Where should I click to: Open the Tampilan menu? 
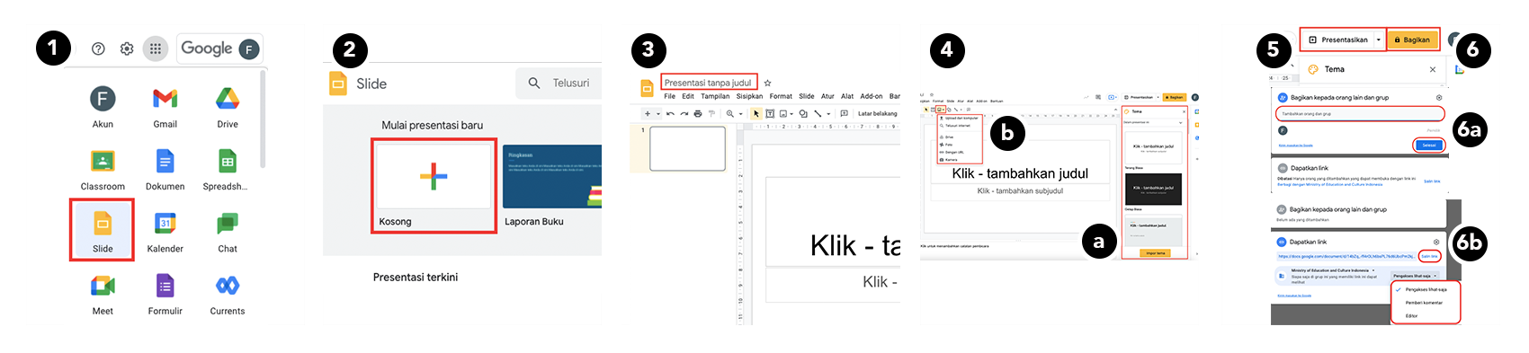pos(715,96)
